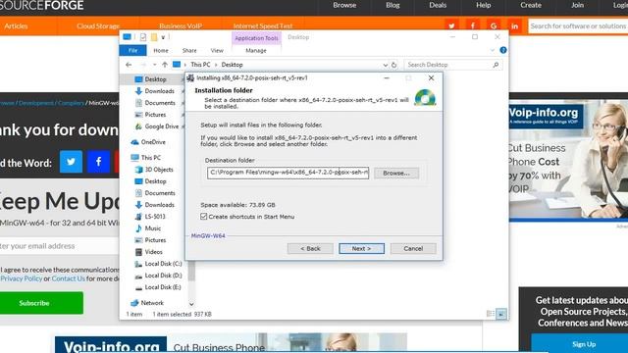Open the Manage tab under Application Tools

[256, 50]
